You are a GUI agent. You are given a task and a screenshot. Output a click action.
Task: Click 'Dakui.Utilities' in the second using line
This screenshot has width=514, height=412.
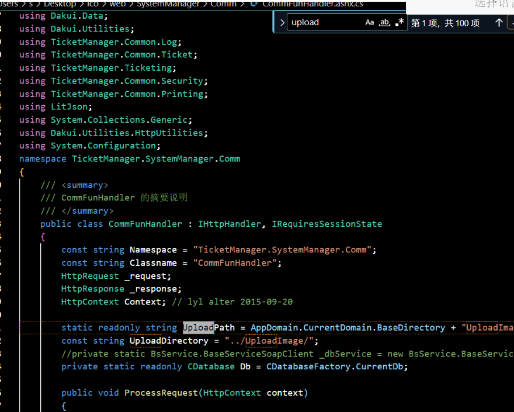click(x=90, y=29)
